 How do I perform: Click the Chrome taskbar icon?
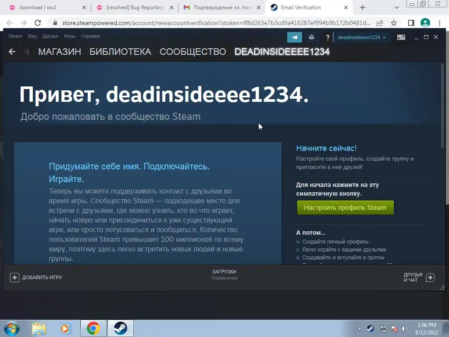(x=93, y=328)
